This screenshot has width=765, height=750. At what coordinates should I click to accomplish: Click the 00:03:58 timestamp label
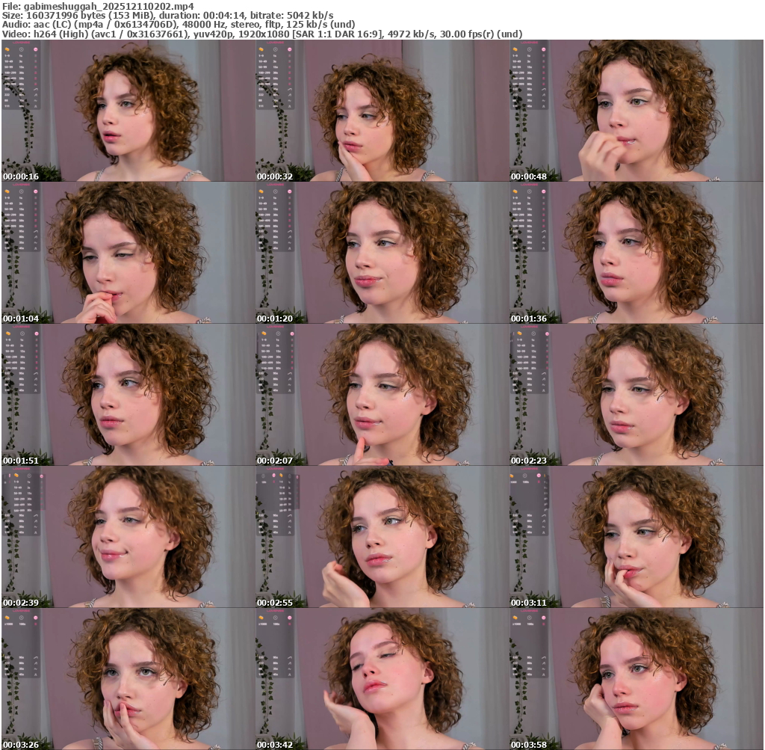(x=529, y=745)
